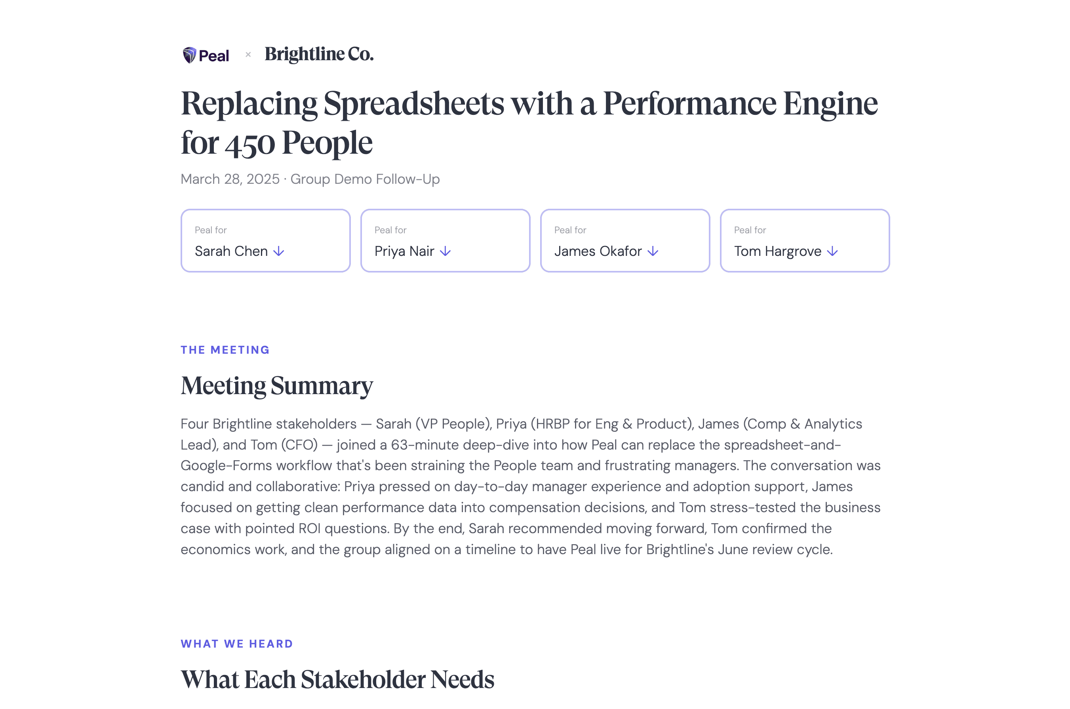Click the Peal wordmark text
Screen dimensions: 1070x709
coord(214,56)
